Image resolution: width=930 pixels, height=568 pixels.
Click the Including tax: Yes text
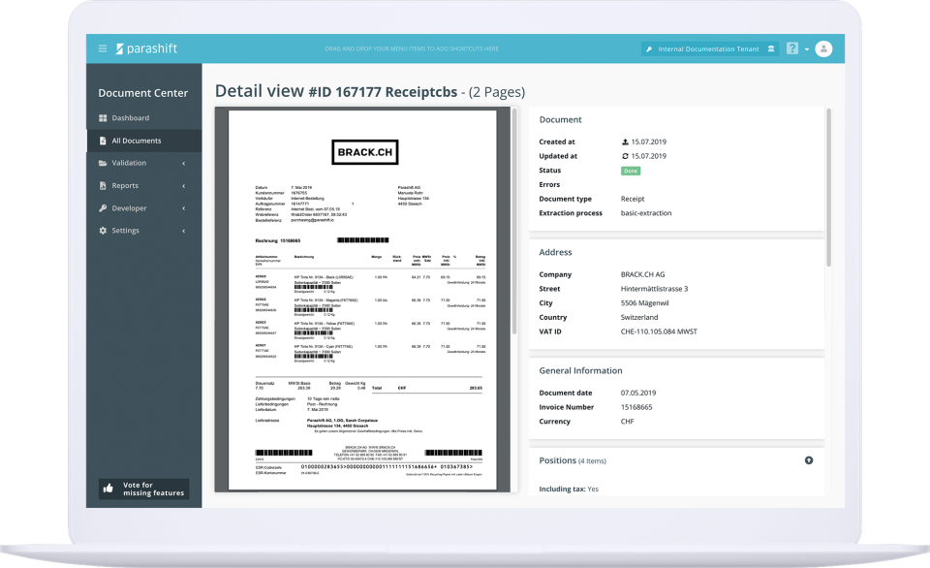[569, 489]
